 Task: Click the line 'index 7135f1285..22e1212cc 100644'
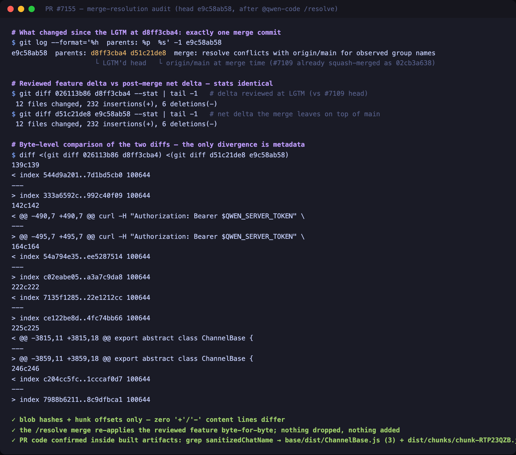(81, 298)
